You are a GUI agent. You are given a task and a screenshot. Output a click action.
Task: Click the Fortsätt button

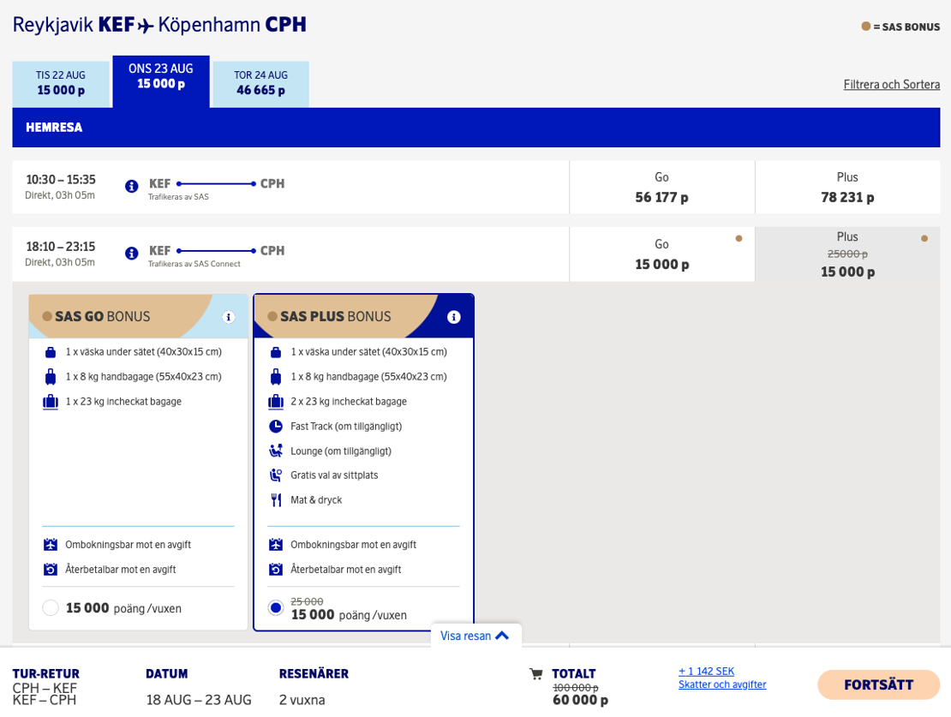(879, 684)
